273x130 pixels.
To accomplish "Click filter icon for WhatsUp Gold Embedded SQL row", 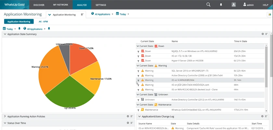I will (138, 110).
